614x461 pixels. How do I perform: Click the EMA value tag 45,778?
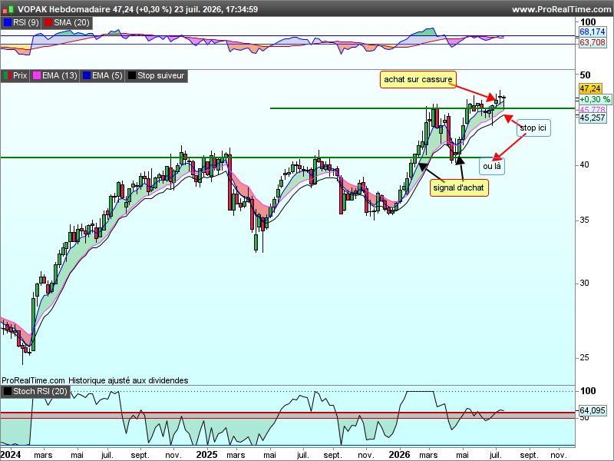(x=593, y=109)
